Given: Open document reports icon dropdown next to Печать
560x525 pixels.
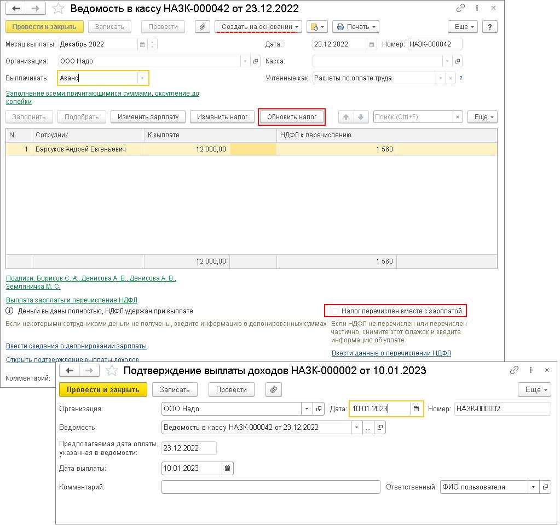Looking at the screenshot, I should [317, 27].
